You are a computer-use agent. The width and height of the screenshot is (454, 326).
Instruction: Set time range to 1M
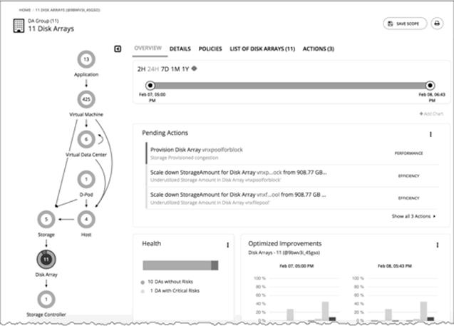click(x=175, y=69)
